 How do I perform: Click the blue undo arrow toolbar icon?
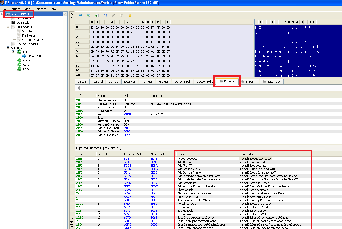click(x=105, y=15)
